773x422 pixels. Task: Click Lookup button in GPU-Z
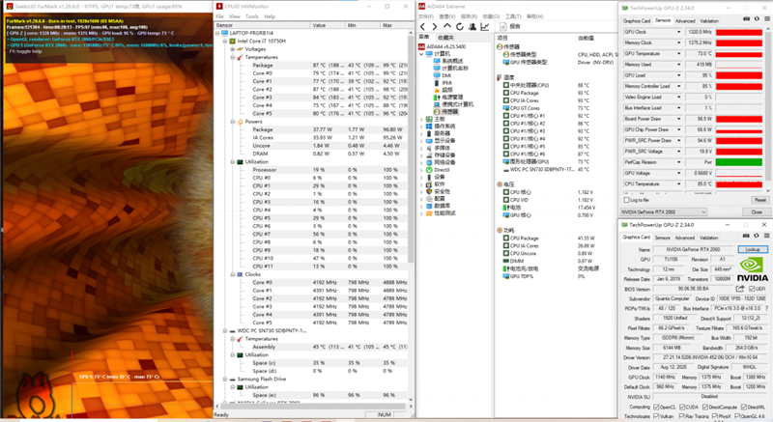753,250
